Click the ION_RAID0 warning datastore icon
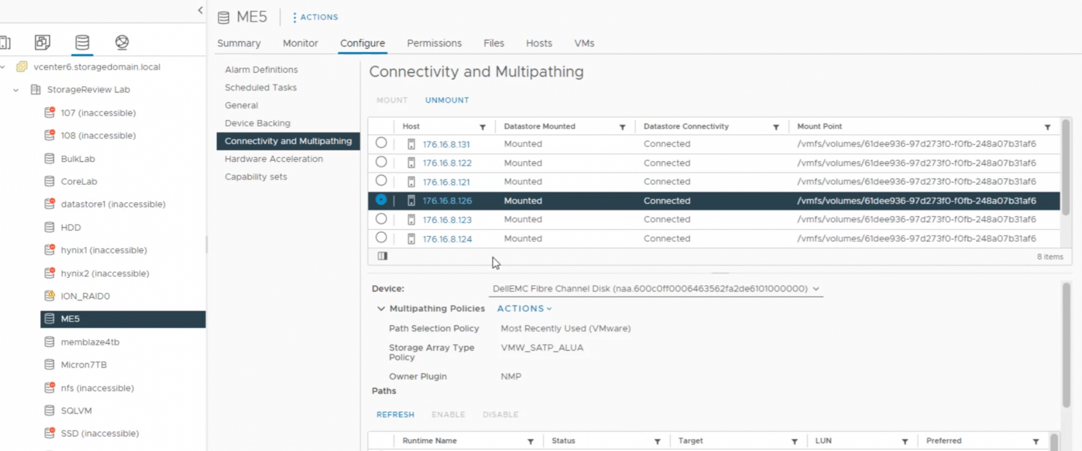 [x=50, y=295]
